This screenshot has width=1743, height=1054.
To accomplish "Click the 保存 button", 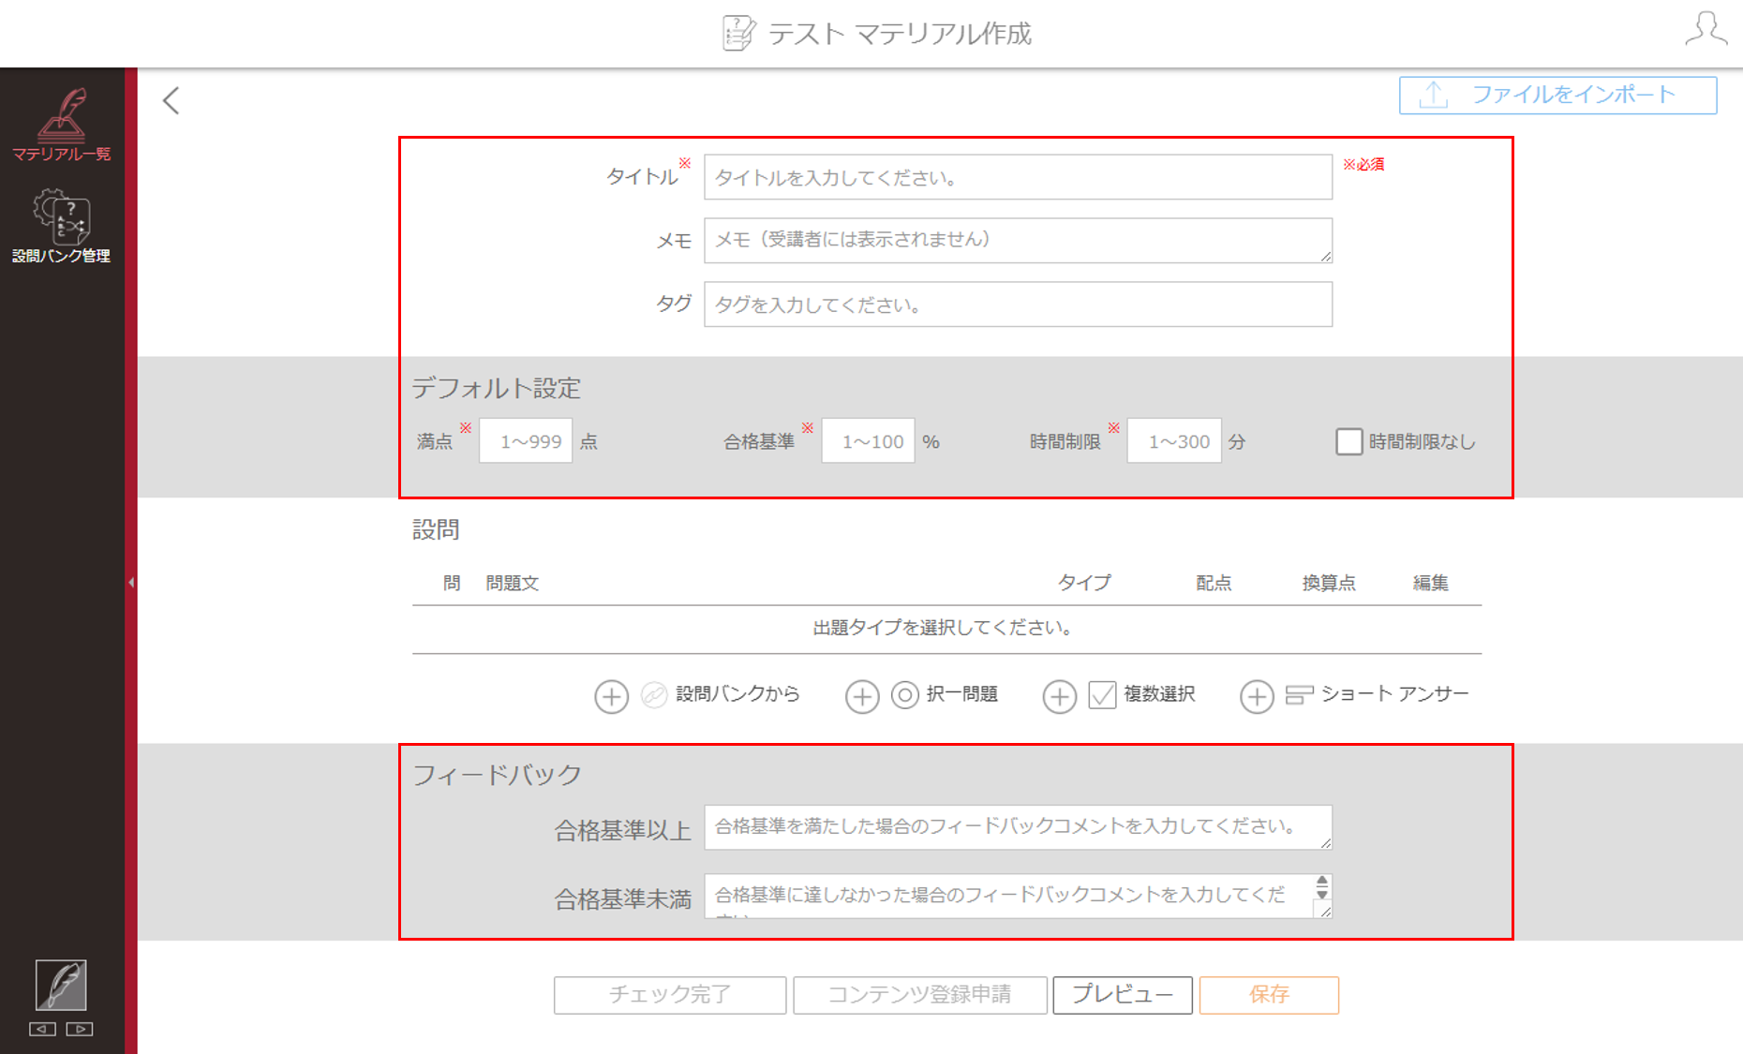I will 1269,995.
